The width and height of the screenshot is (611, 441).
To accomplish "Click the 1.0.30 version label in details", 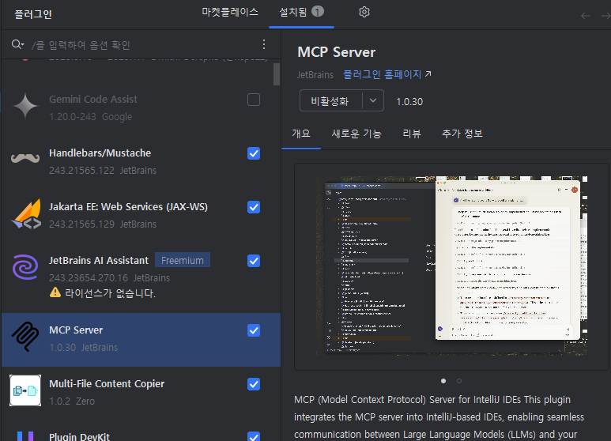I will [409, 102].
